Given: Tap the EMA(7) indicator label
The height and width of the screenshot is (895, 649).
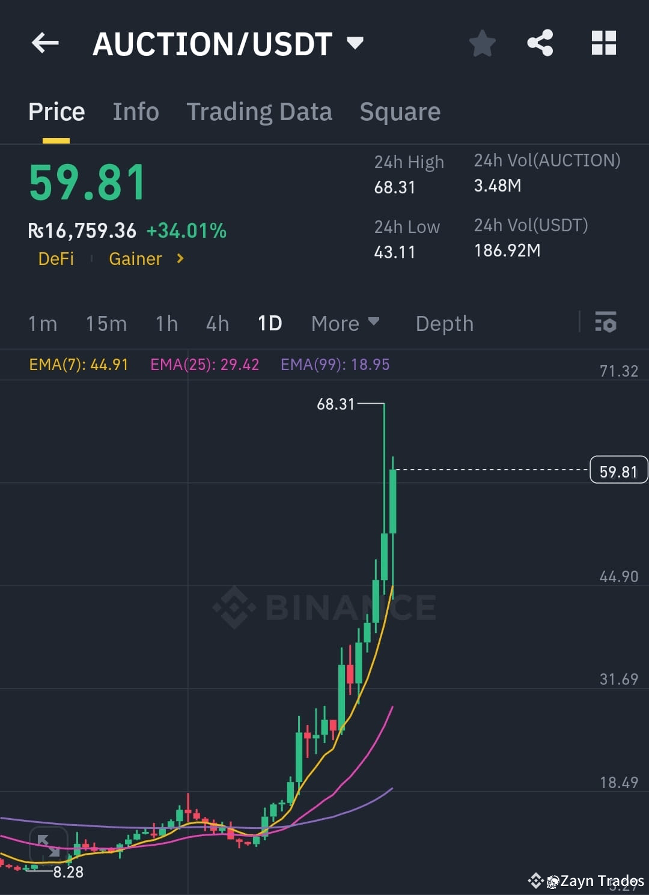Looking at the screenshot, I should point(79,364).
